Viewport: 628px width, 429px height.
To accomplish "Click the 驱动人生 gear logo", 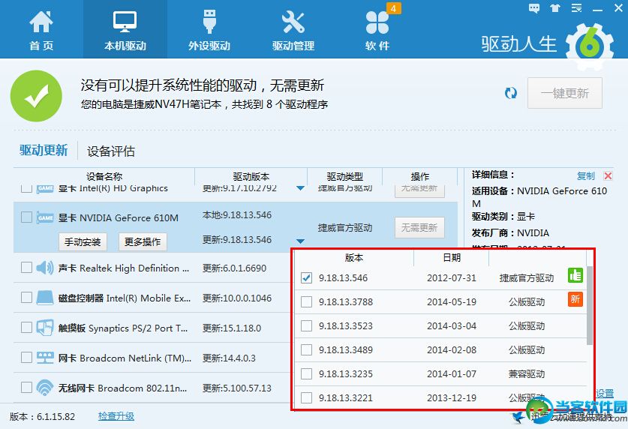I will point(590,46).
